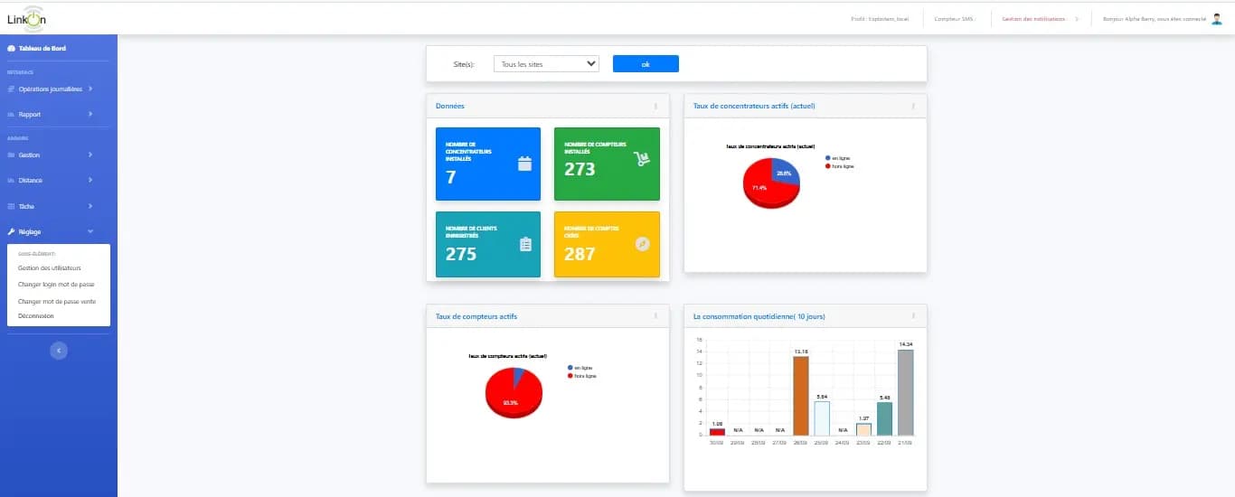Expand the Rapport menu chevron
1235x497 pixels.
[90, 115]
